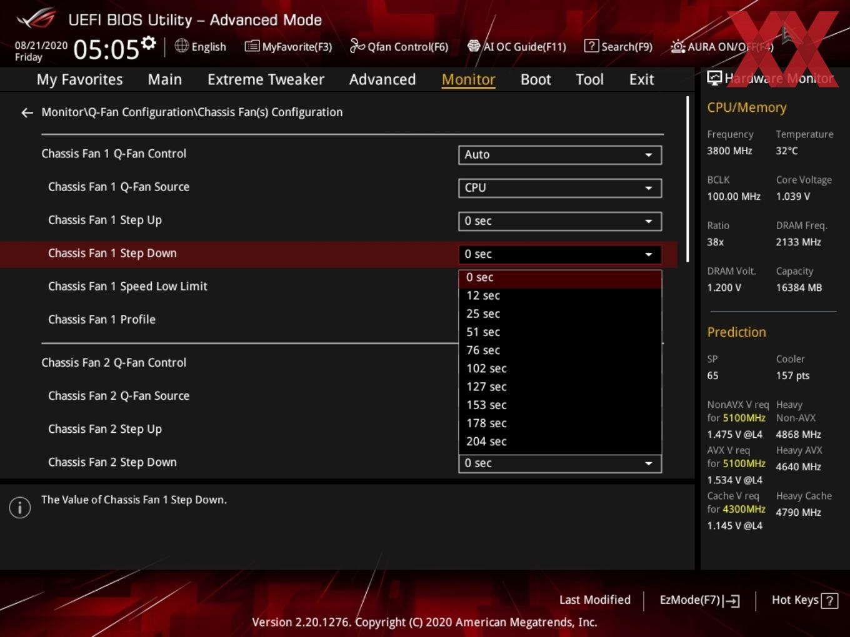Click the EzMode(F7) exit arrow icon
The image size is (850, 637).
(732, 601)
